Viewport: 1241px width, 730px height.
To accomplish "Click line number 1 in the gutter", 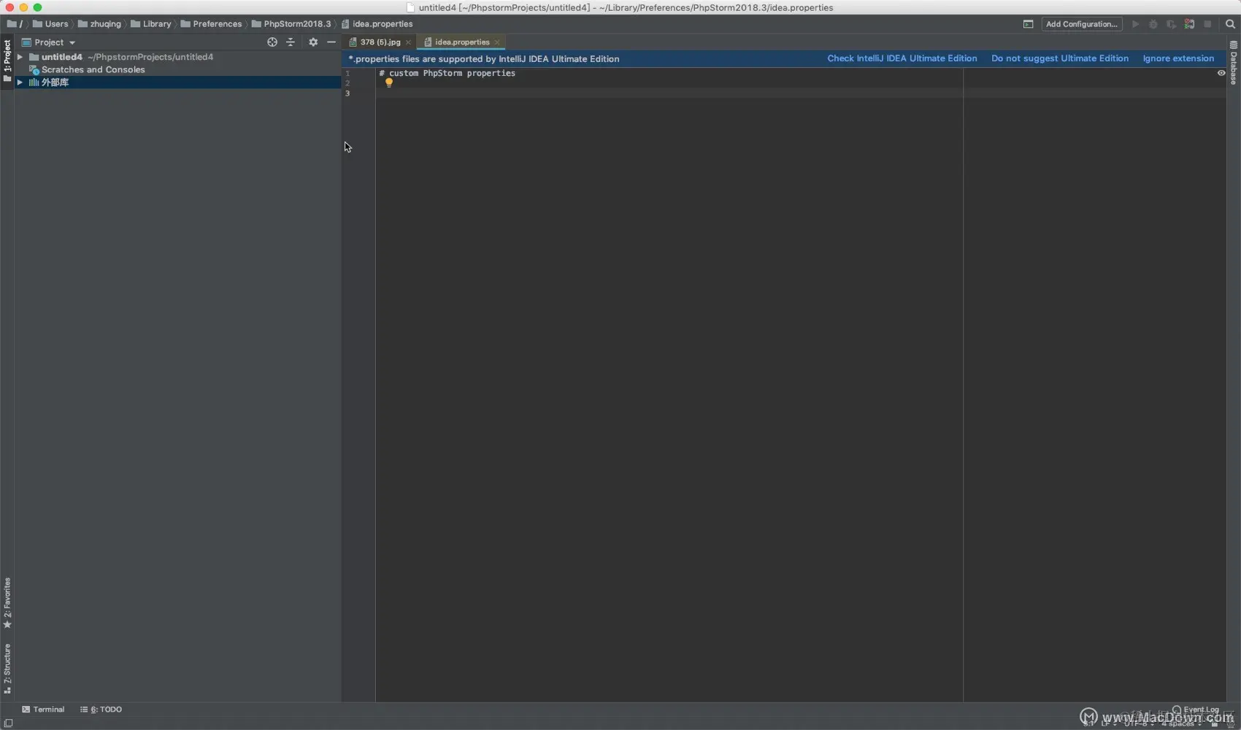I will click(x=347, y=73).
